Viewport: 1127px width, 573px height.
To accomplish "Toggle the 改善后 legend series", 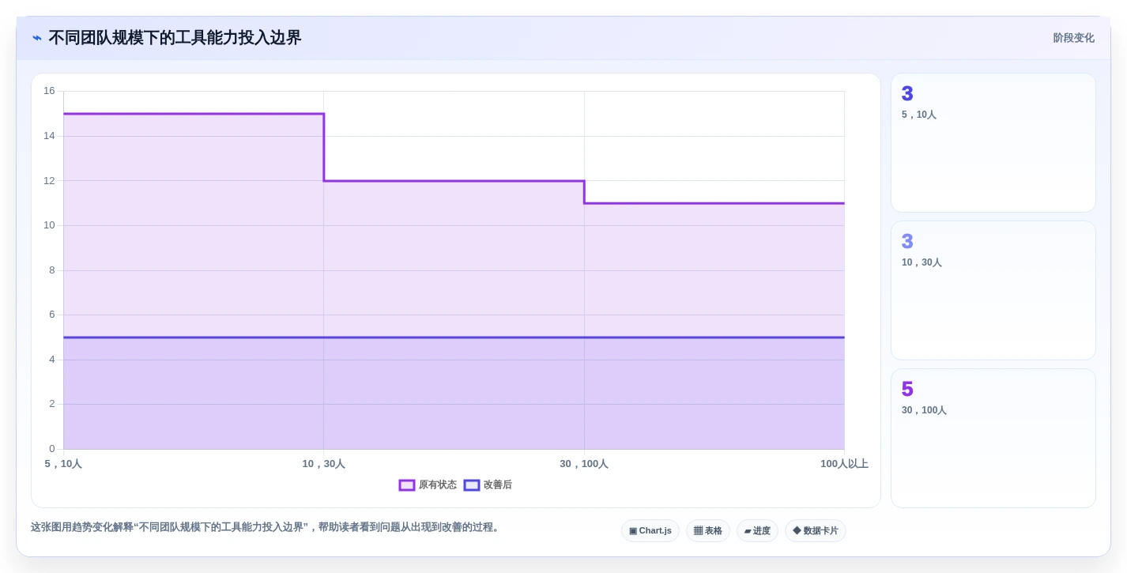I will point(488,485).
